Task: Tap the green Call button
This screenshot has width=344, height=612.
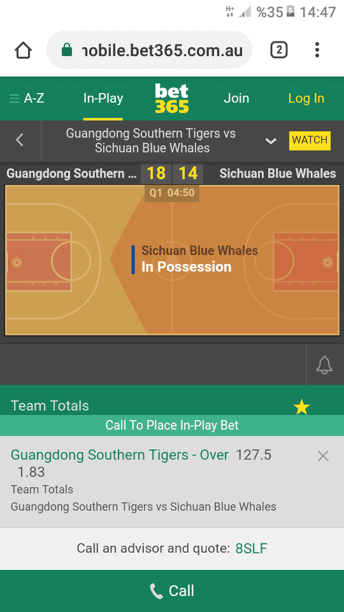Action: pos(172,591)
